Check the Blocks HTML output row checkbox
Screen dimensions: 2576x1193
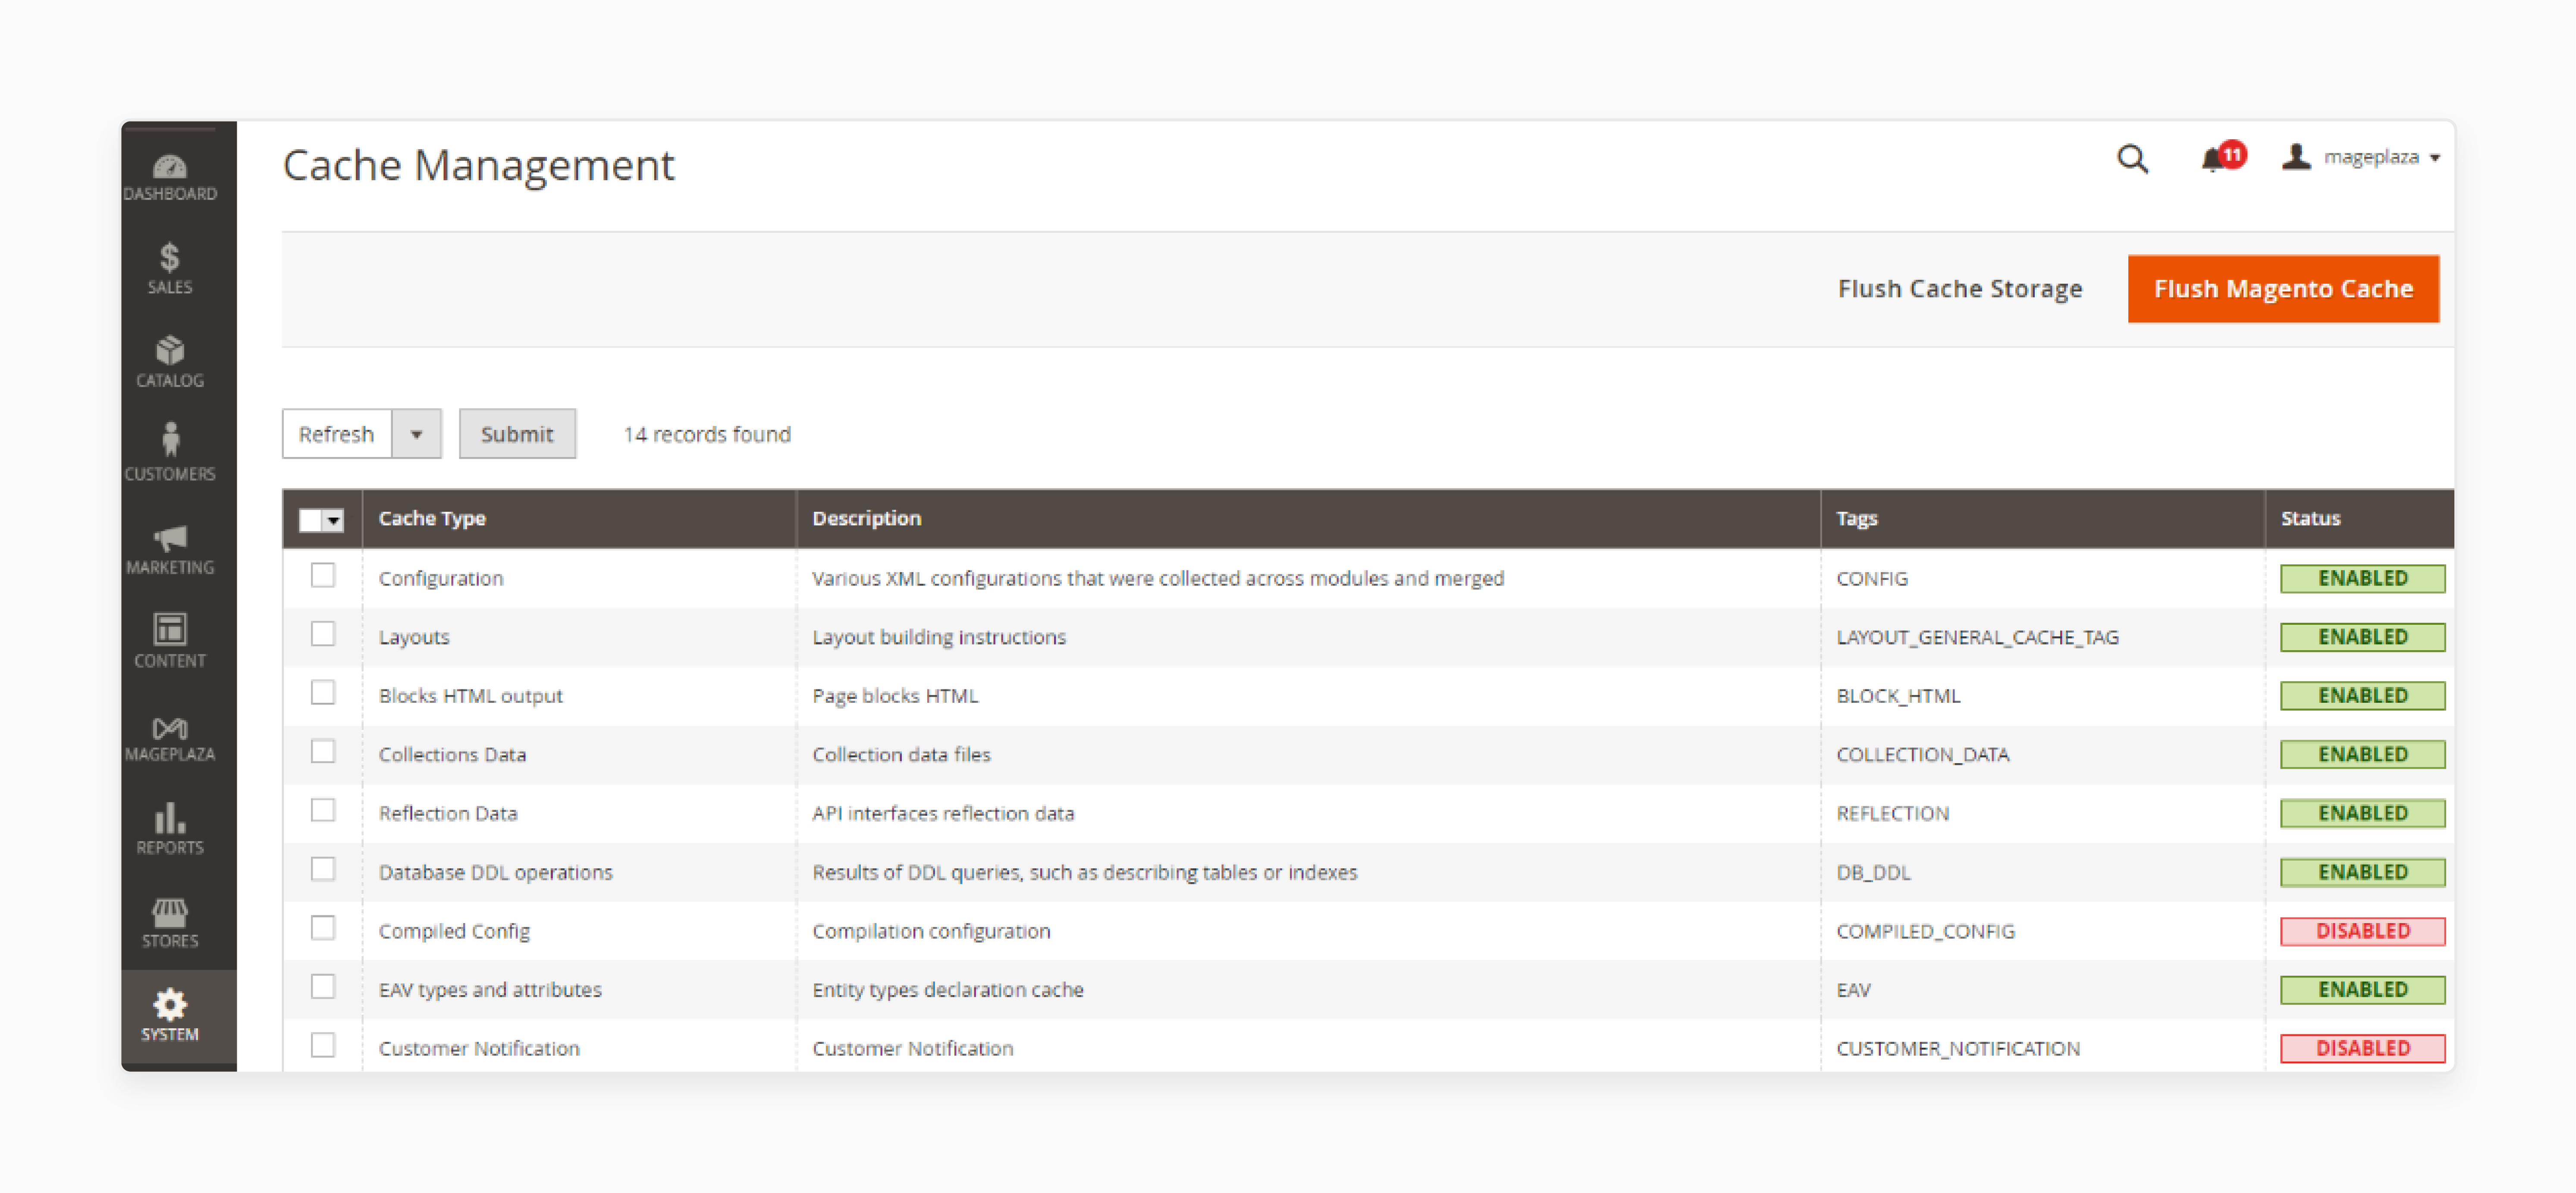coord(323,693)
